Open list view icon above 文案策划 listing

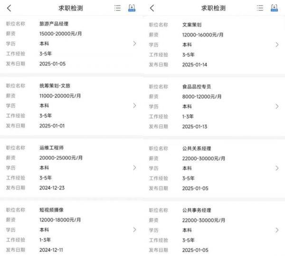pyautogui.click(x=260, y=8)
